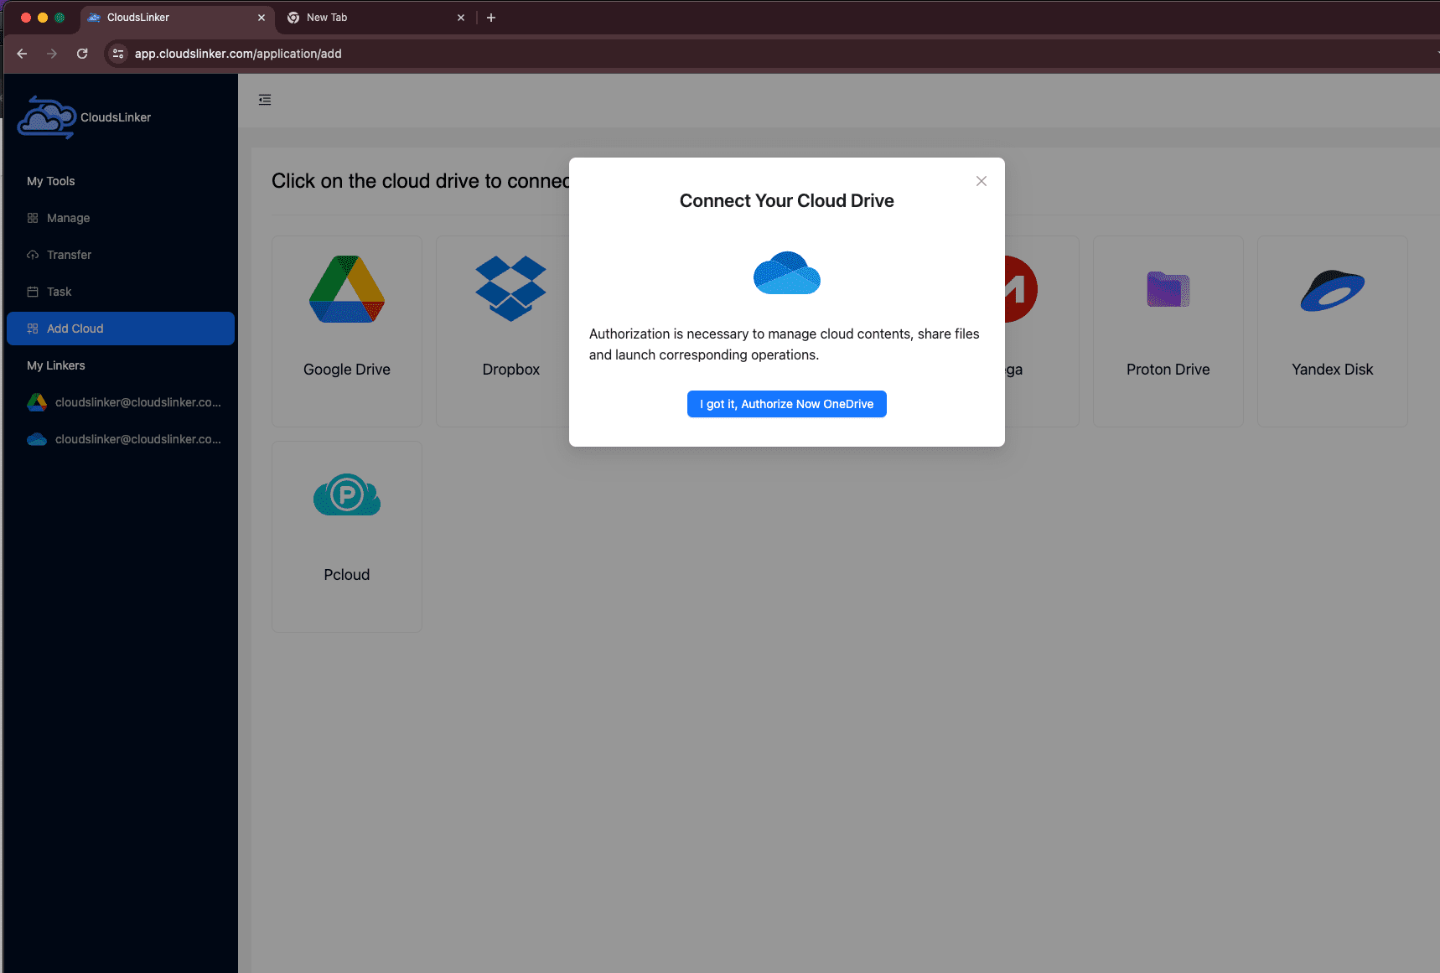Image resolution: width=1440 pixels, height=973 pixels.
Task: Reload the page with refresh icon
Action: click(82, 54)
